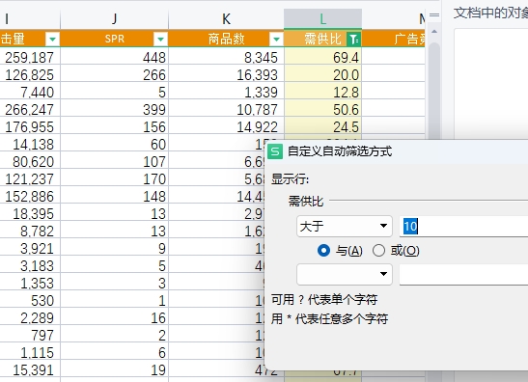Click cell value 16 in SPR column
Screen dimensions: 528x382
158,318
